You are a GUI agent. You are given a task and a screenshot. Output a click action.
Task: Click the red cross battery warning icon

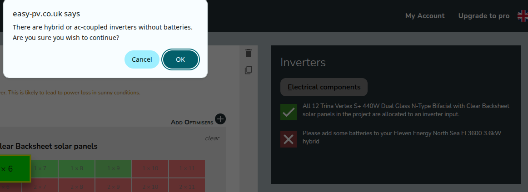click(x=289, y=139)
